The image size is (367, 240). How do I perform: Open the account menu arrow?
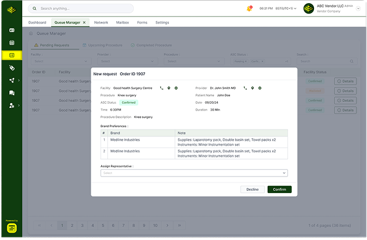pos(358,9)
